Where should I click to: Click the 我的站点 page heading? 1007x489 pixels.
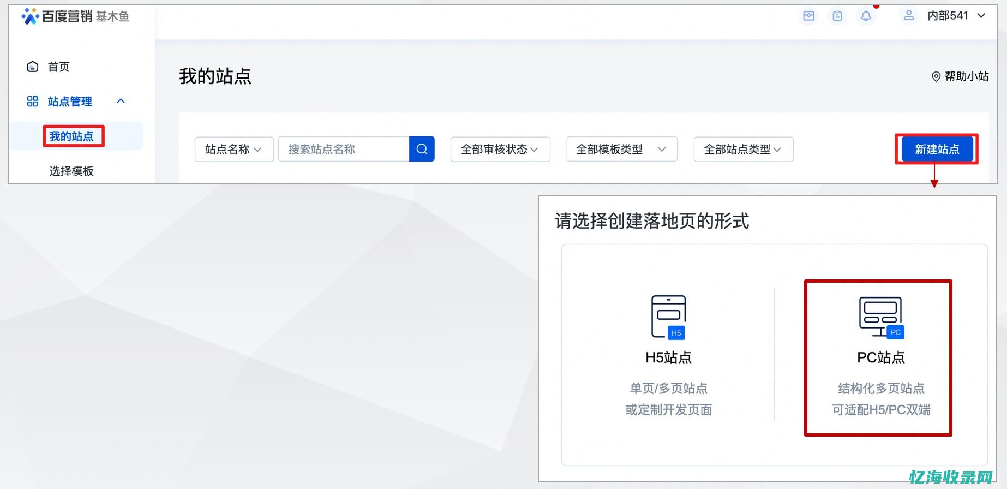pyautogui.click(x=215, y=76)
